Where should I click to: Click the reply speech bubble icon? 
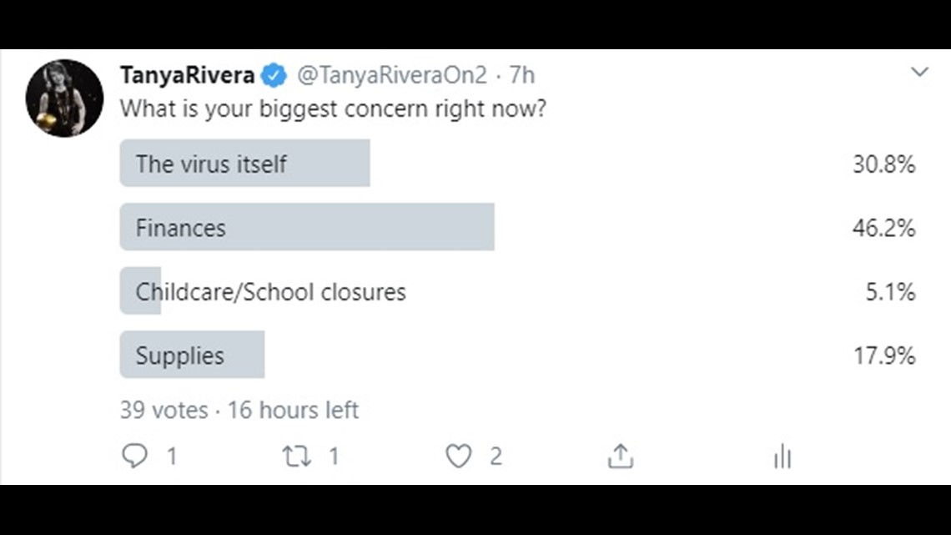tap(134, 456)
